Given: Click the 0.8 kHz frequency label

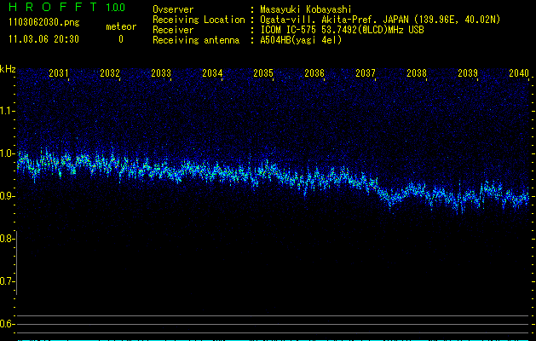Looking at the screenshot, I should [x=8, y=239].
